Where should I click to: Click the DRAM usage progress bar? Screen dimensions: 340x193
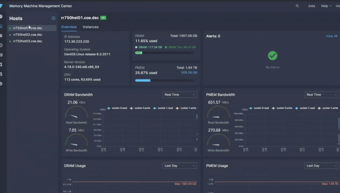[x=164, y=53]
